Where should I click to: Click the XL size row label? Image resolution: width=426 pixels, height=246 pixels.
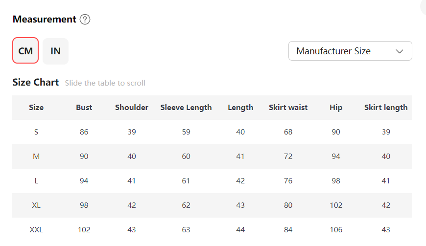(36, 205)
